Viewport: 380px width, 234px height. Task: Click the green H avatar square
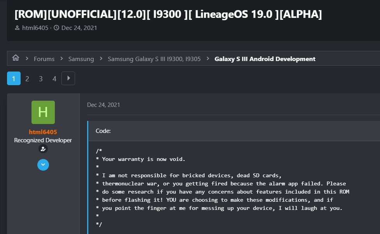pyautogui.click(x=43, y=112)
